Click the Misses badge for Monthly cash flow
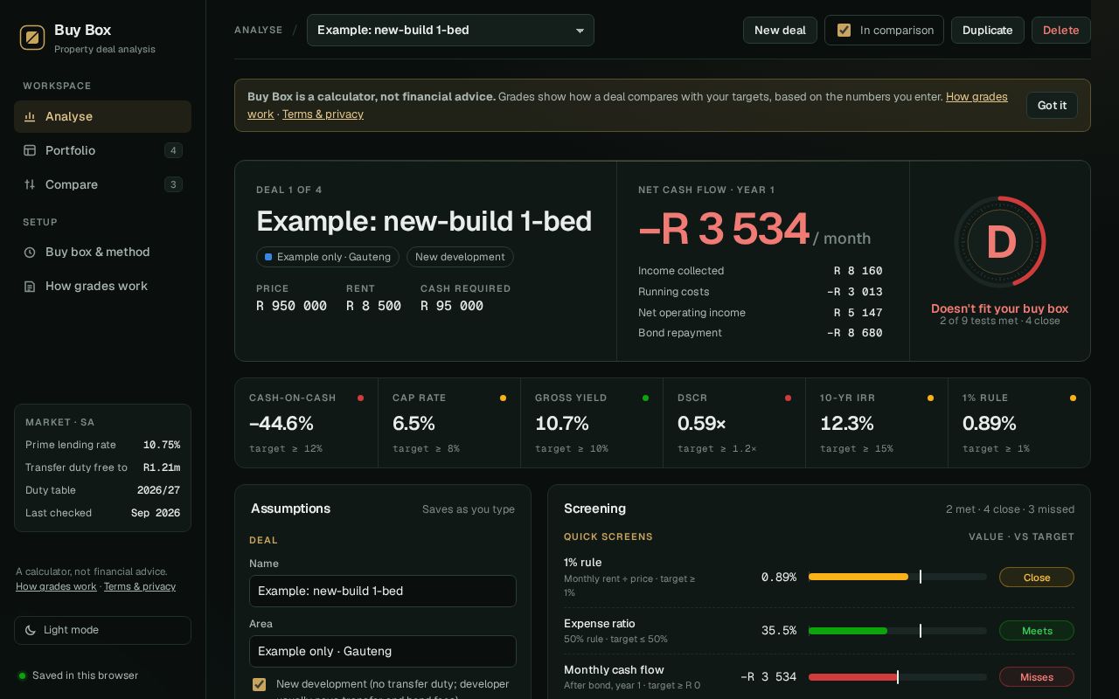1119x699 pixels. (x=1037, y=677)
